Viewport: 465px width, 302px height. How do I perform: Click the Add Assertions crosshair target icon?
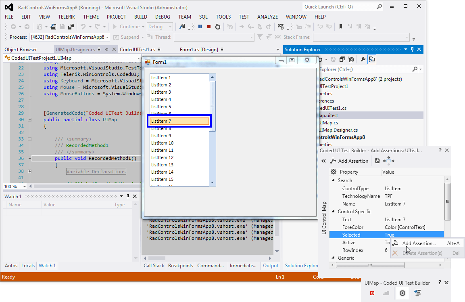click(402, 293)
